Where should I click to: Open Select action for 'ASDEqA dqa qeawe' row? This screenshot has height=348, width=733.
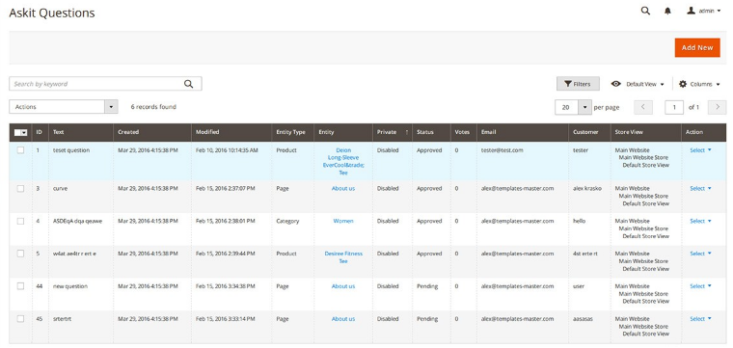click(700, 221)
